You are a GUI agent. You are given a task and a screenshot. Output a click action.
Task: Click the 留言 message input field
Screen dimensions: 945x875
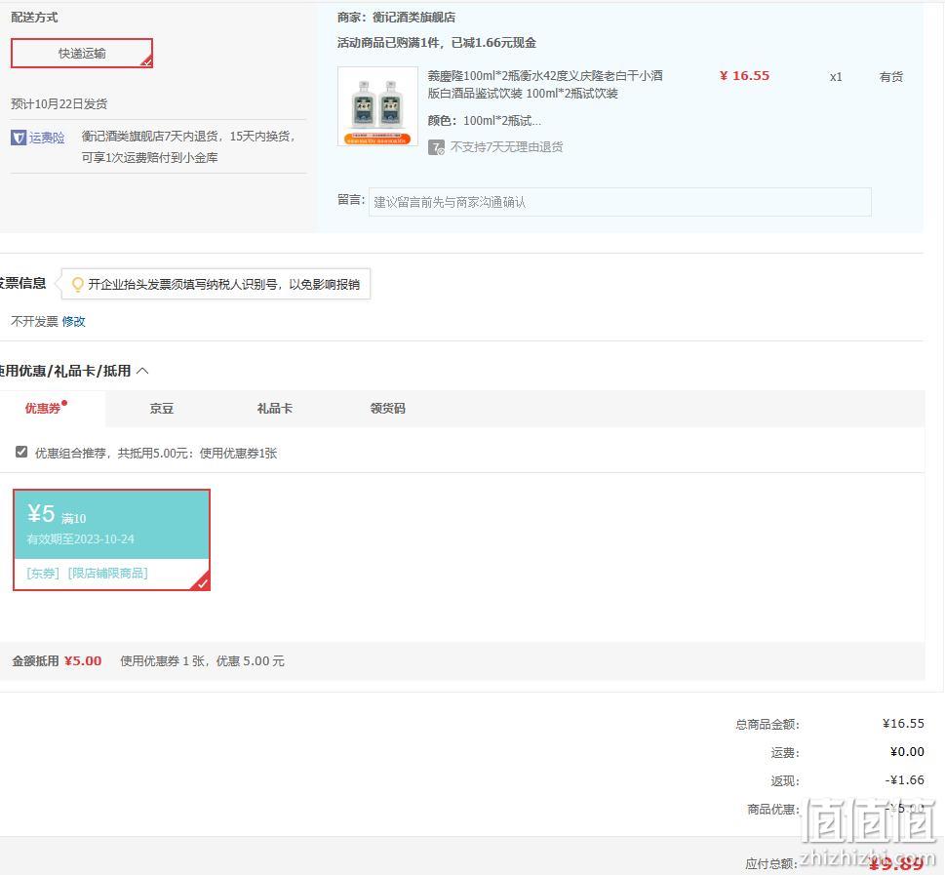(619, 202)
